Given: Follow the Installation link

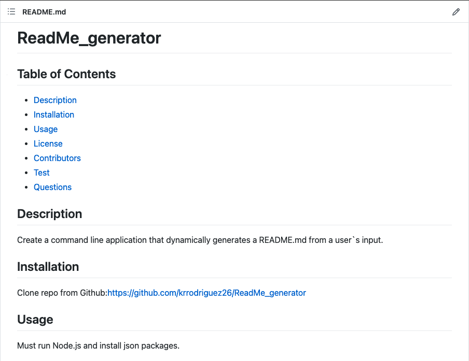Looking at the screenshot, I should 54,114.
